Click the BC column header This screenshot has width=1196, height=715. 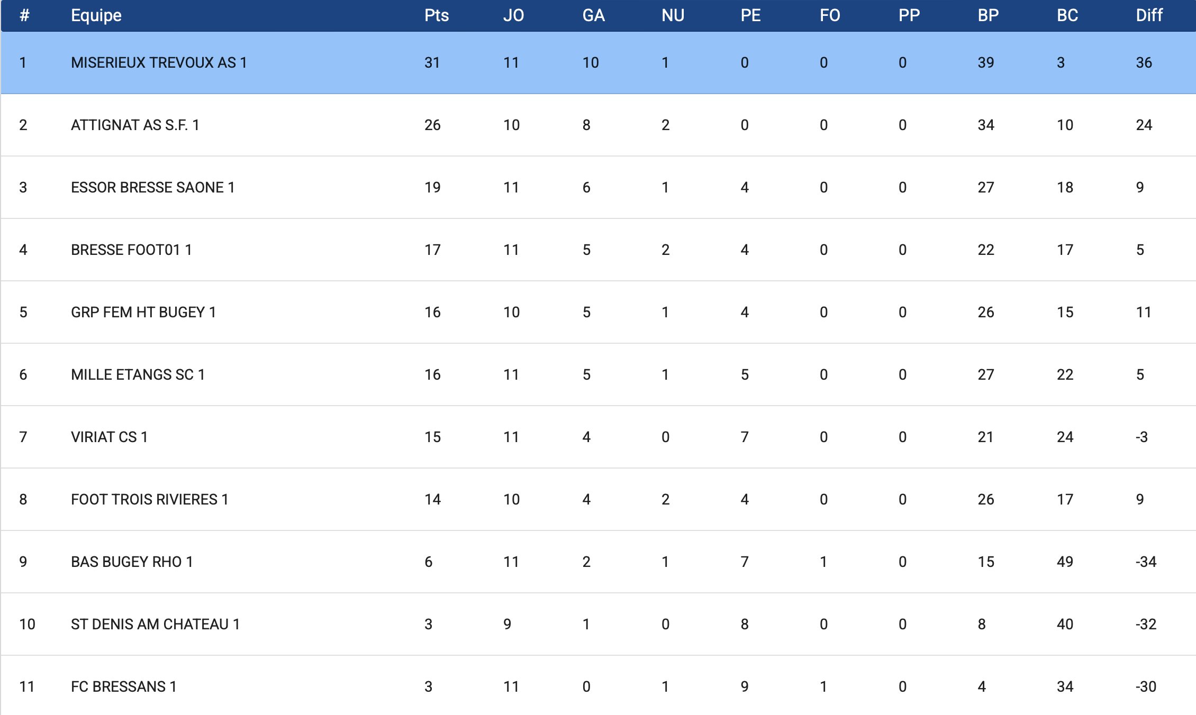tap(1067, 15)
